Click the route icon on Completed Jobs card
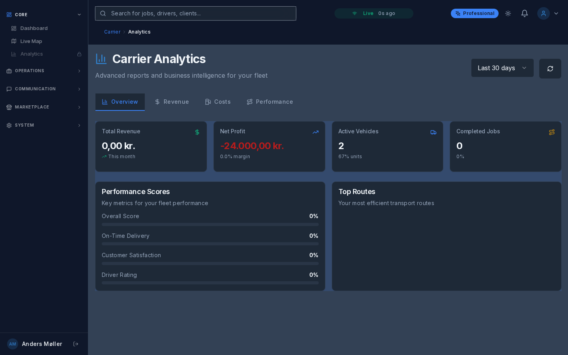 [x=551, y=133]
